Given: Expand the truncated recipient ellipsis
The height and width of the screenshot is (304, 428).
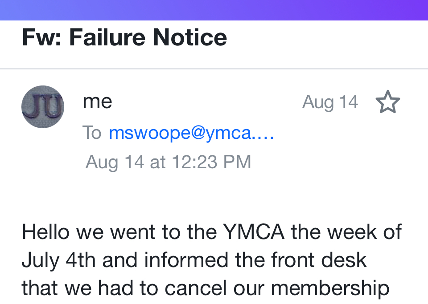Looking at the screenshot, I should (263, 134).
